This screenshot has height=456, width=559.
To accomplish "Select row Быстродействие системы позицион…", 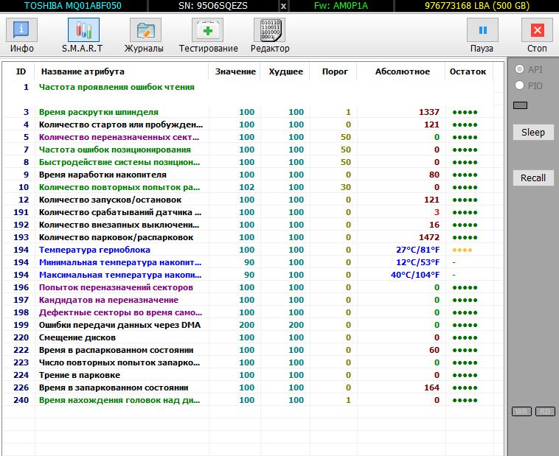I will 248,162.
